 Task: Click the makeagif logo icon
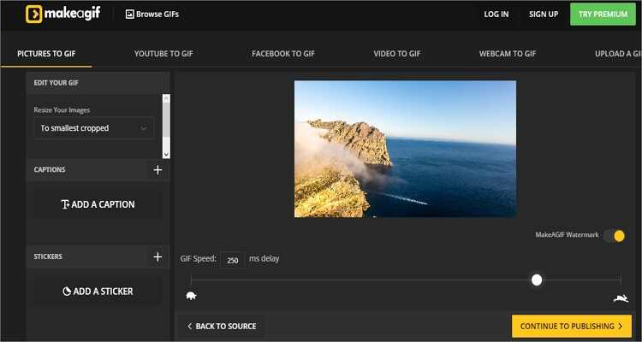click(x=33, y=14)
